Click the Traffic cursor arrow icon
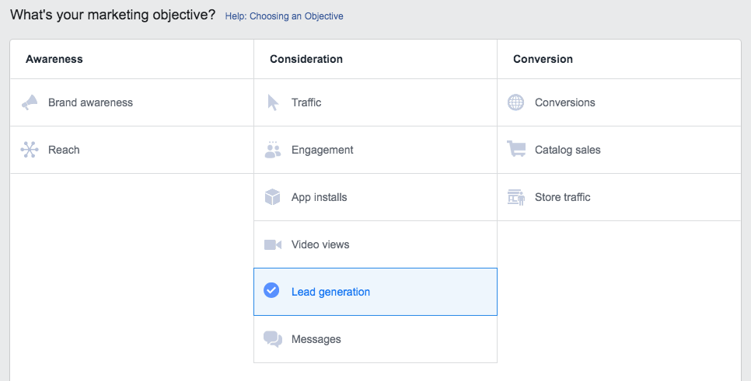This screenshot has width=751, height=381. coord(273,102)
